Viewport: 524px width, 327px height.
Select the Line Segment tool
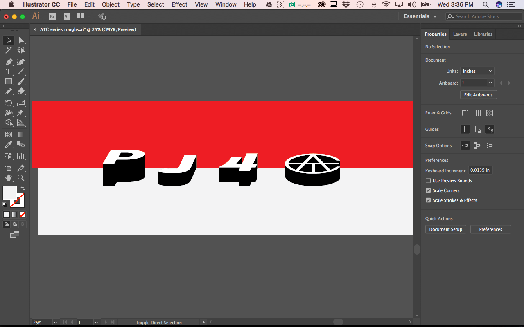[x=21, y=72]
